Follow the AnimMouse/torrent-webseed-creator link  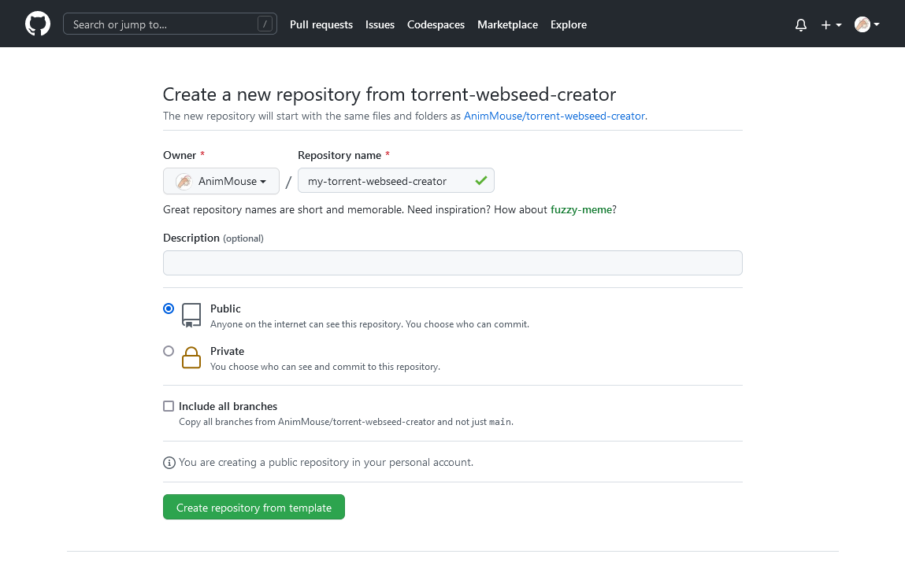554,116
